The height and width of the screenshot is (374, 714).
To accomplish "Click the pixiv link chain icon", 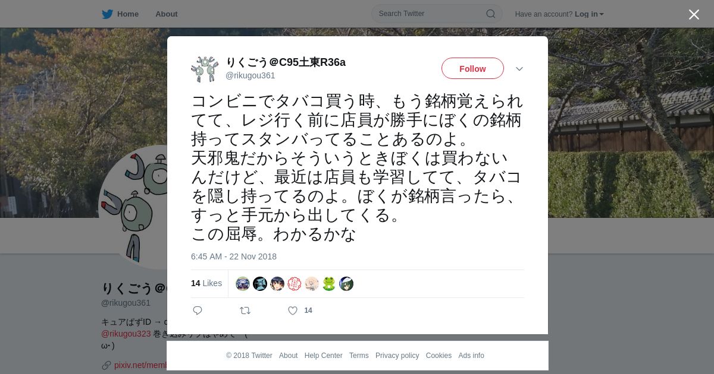I will [107, 365].
